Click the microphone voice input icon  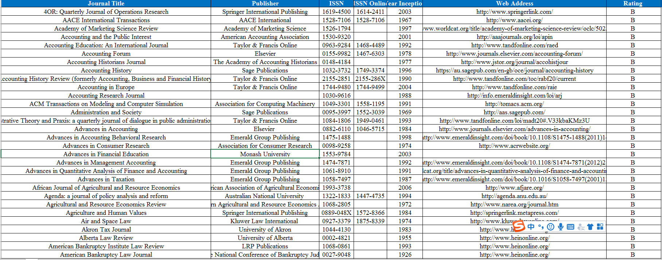pos(561,227)
